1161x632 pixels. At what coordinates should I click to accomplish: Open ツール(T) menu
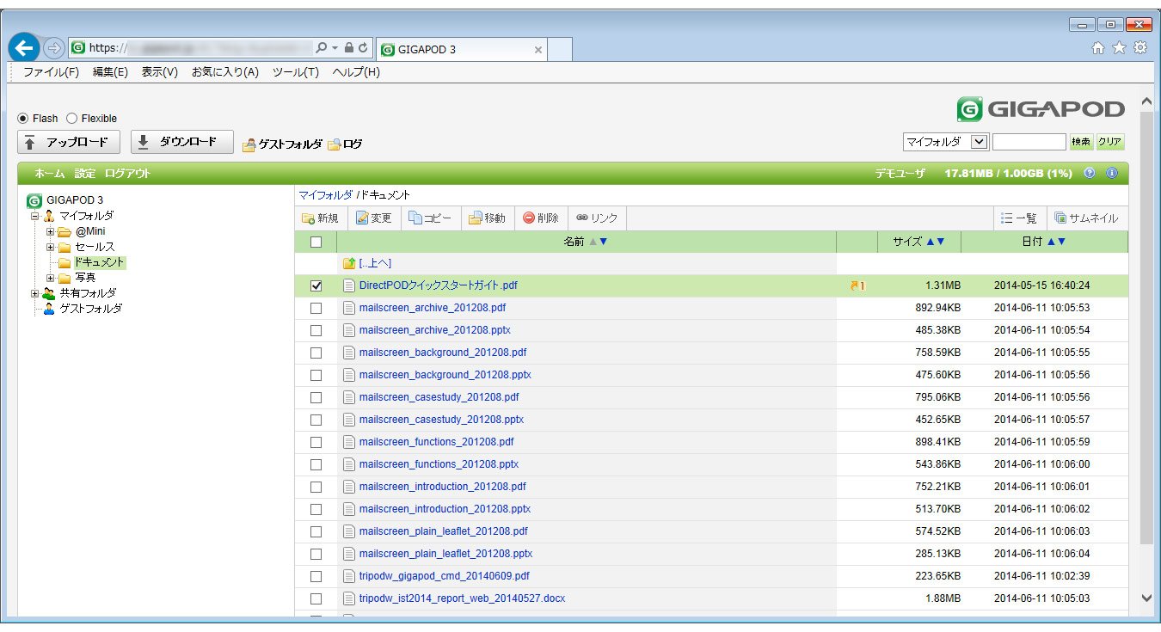[x=295, y=72]
